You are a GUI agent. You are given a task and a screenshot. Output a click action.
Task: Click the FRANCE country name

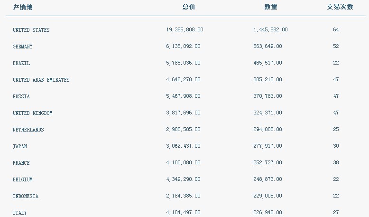pos(21,163)
